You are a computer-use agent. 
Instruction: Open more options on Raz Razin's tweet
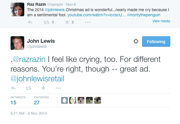pos(88,22)
